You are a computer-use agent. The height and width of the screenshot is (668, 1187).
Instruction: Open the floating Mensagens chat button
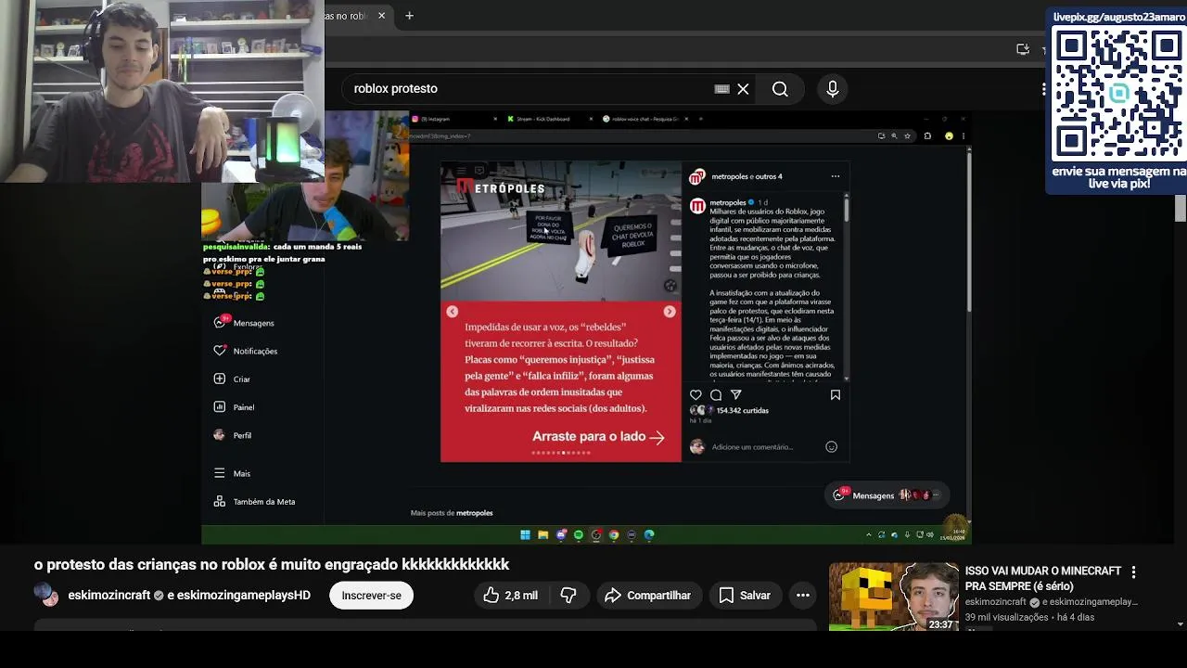click(886, 495)
